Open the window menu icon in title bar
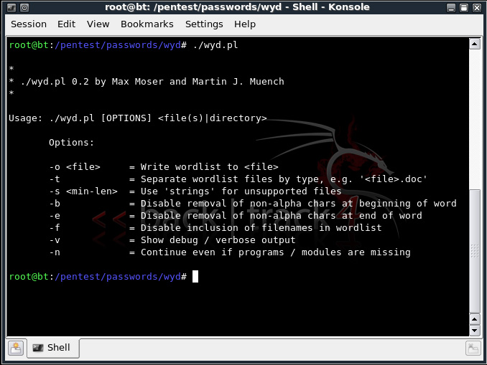Viewport: 487px width, 365px height. click(x=11, y=7)
